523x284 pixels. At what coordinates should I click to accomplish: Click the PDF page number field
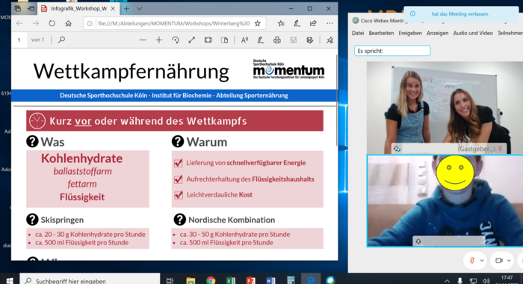[x=19, y=40]
